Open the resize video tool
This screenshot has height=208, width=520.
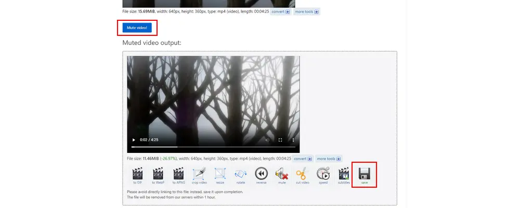220,175
